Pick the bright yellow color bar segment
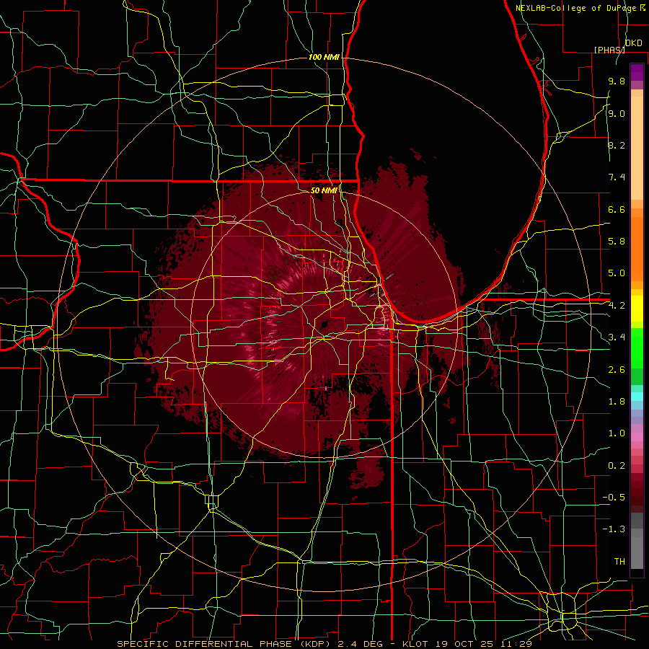Viewport: 649px width, 649px height. click(637, 309)
